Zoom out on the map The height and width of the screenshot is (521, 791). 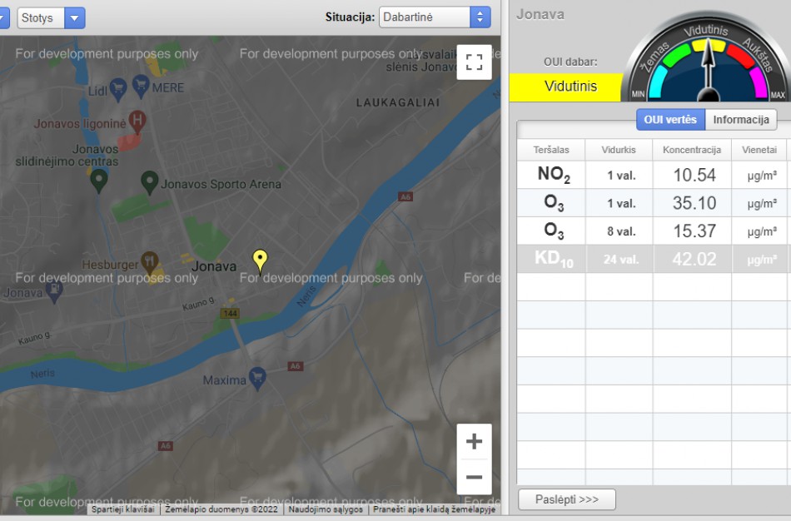474,477
